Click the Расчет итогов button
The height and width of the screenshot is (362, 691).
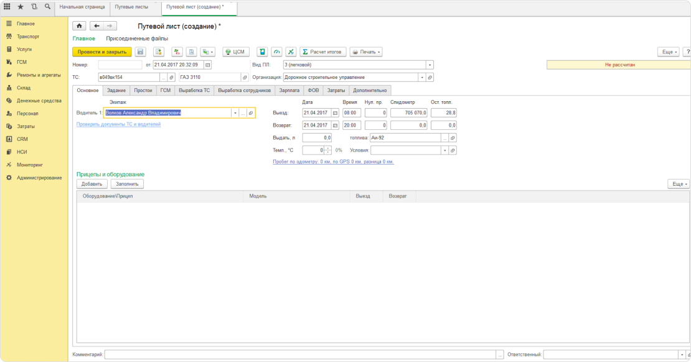point(323,52)
